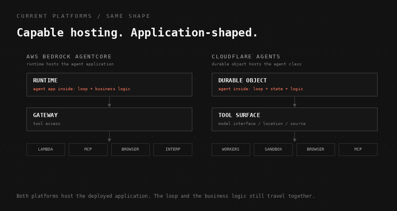This screenshot has width=397, height=211.
Task: Click the LAMBDA box under Gateway
Action: click(x=45, y=149)
